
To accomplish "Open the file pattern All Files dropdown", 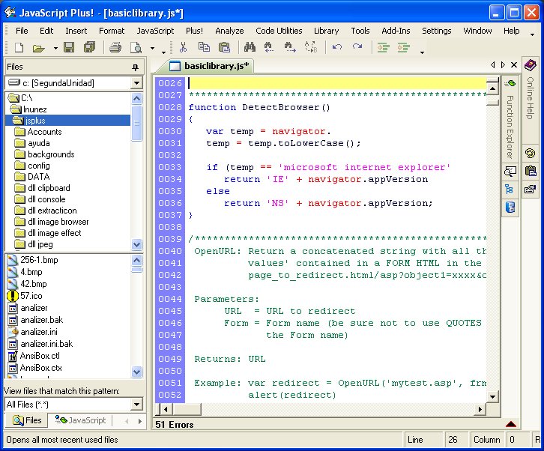I will (136, 404).
